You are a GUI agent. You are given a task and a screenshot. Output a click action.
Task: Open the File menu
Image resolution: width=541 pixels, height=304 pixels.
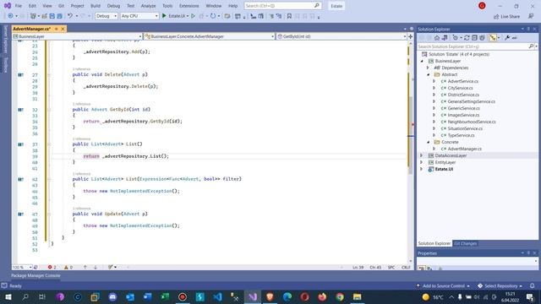19,6
